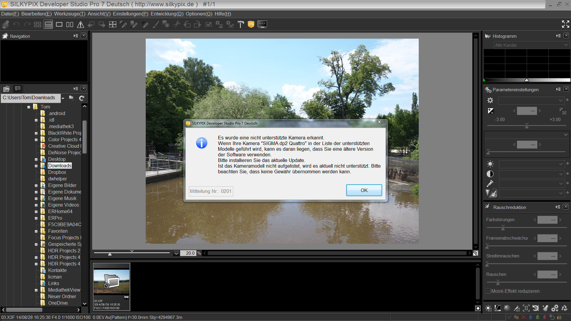The image size is (571, 321).
Task: Toggle the lock icon in status bar
Action: [559, 317]
